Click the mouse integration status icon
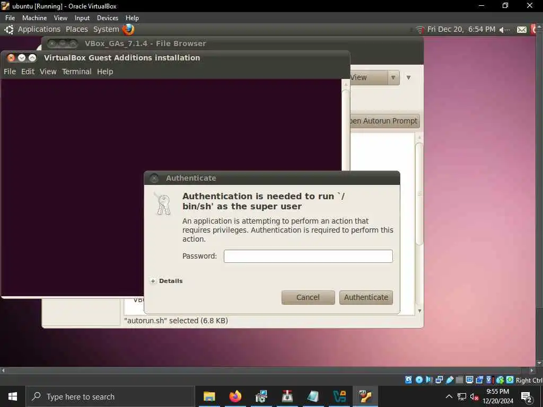This screenshot has width=543, height=407. click(500, 380)
